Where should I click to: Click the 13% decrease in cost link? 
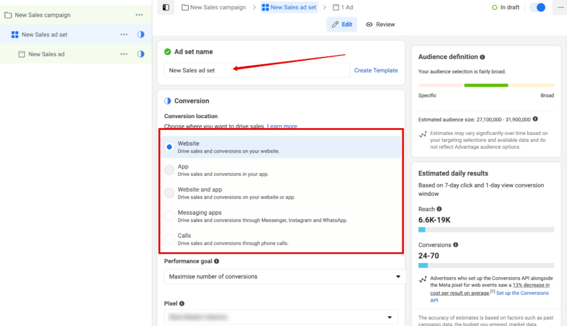[x=490, y=289]
